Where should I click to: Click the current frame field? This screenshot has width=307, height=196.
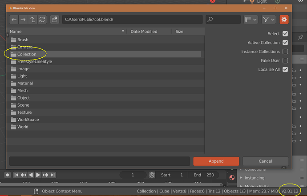click(x=133, y=175)
